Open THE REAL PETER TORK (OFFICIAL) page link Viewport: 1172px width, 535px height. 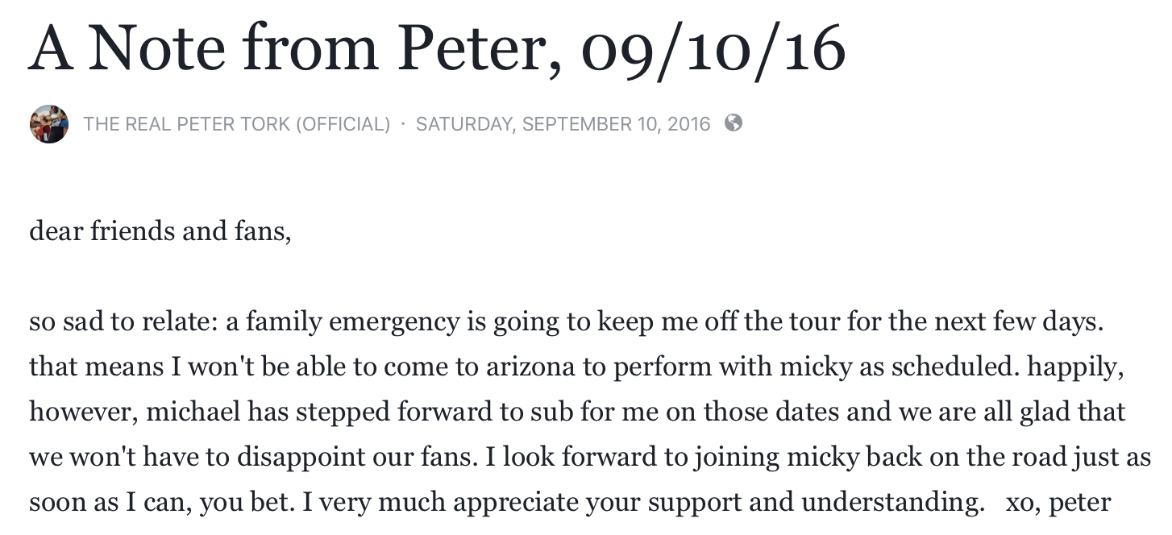point(237,124)
